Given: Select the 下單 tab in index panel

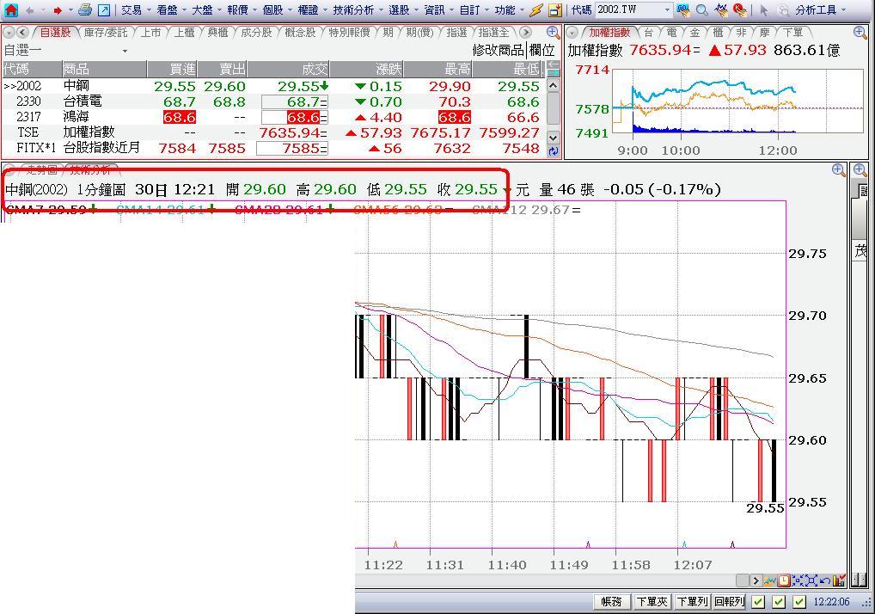Looking at the screenshot, I should [792, 33].
